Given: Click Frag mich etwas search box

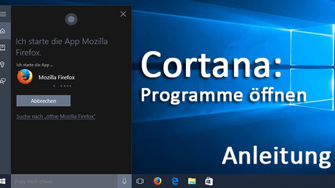Looking at the screenshot, I should click(x=64, y=181).
